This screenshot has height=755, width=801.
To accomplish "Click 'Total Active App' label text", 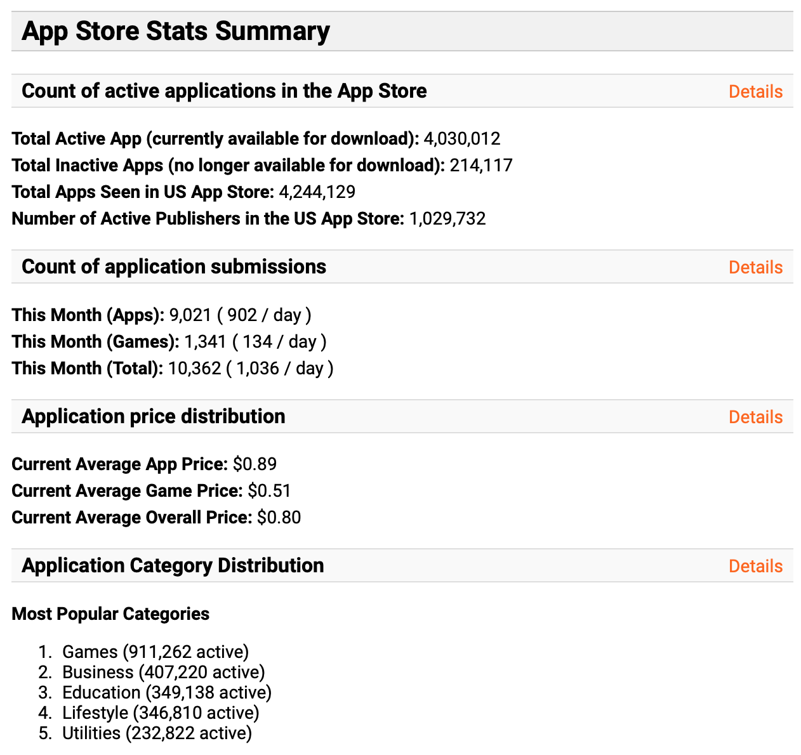I will [216, 139].
